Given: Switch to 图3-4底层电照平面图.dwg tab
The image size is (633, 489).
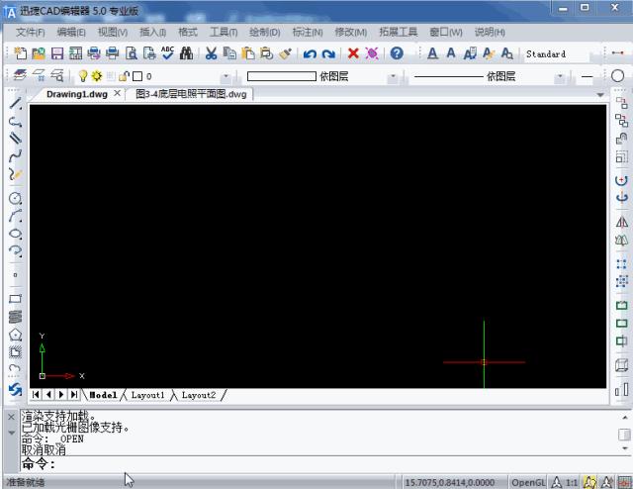Looking at the screenshot, I should pos(191,94).
